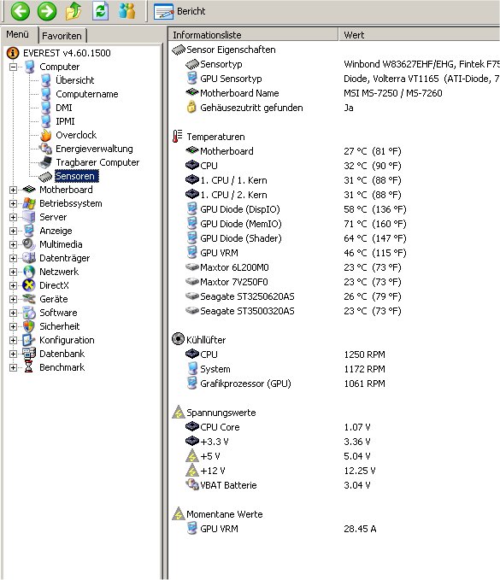The image size is (500, 580).
Task: Expand the Datenträger tree node
Action: pos(14,258)
